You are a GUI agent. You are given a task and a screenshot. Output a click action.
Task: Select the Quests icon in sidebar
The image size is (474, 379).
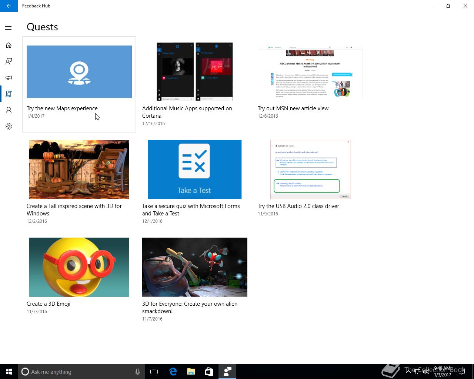9,94
